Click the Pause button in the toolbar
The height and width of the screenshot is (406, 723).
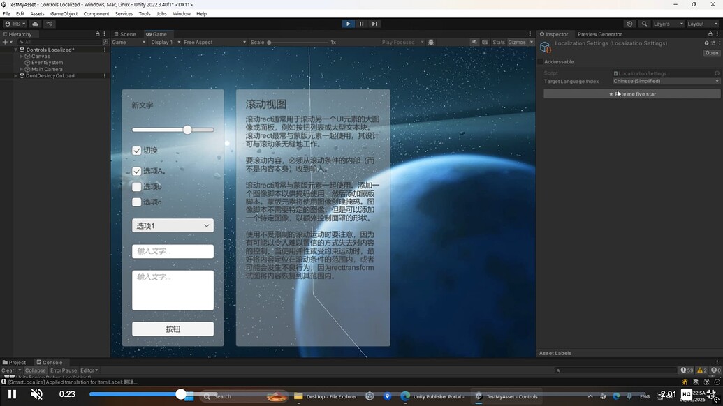pyautogui.click(x=361, y=23)
